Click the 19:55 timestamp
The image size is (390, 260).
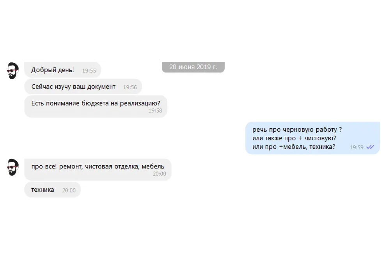tap(89, 71)
